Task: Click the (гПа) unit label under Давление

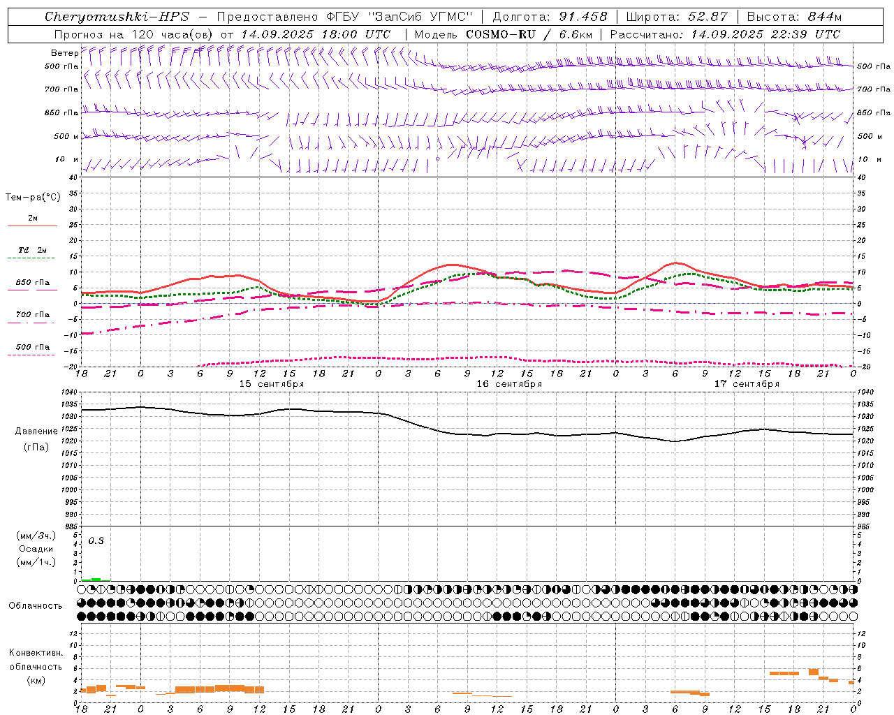Action: (36, 447)
